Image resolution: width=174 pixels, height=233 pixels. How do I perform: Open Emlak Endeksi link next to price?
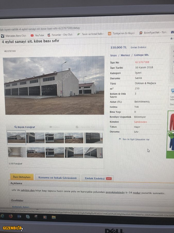[138, 47]
